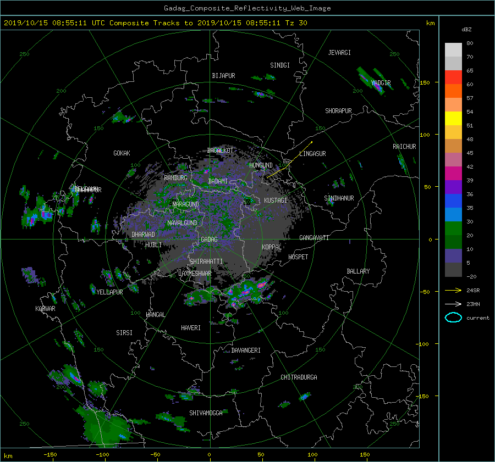Click the SHORAPUR city label
495x462 pixels.
[x=338, y=110]
